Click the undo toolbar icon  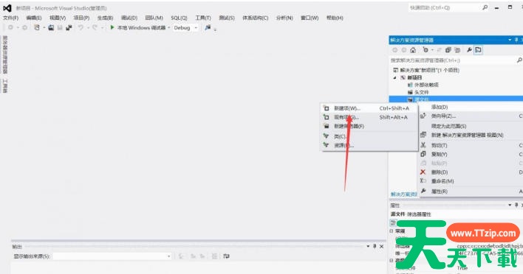81,27
